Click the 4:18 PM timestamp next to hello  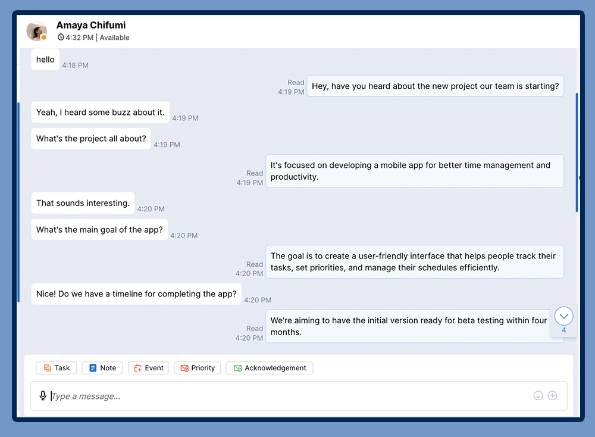(75, 65)
